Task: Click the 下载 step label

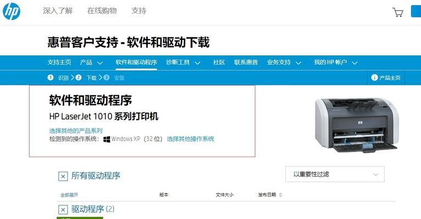Action: pos(91,78)
